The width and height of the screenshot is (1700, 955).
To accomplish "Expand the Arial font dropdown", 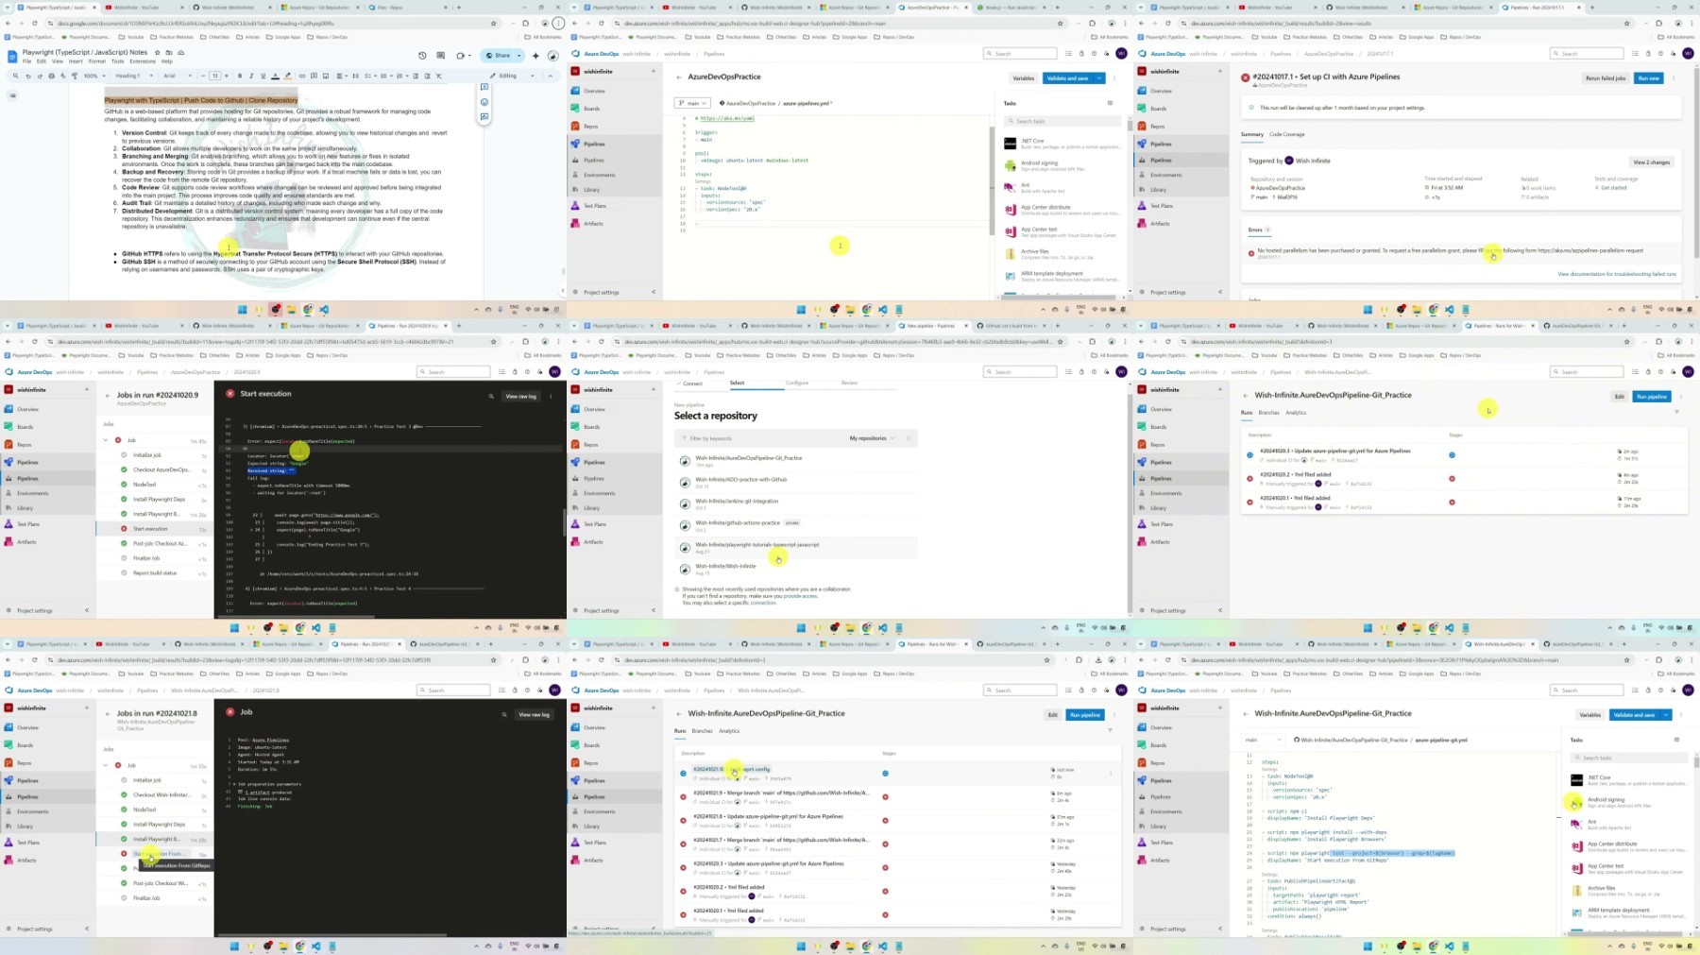I will pos(176,76).
